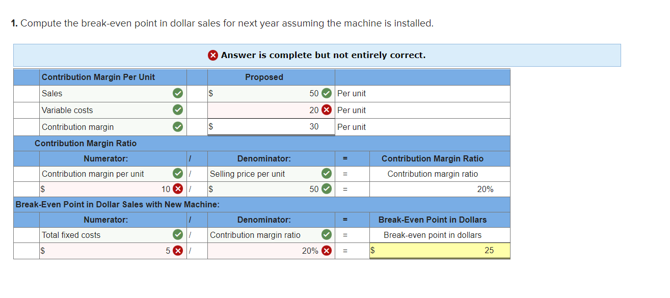The height and width of the screenshot is (298, 670).
Task: Click the $30 Contribution margin value cell
Action: (270, 127)
